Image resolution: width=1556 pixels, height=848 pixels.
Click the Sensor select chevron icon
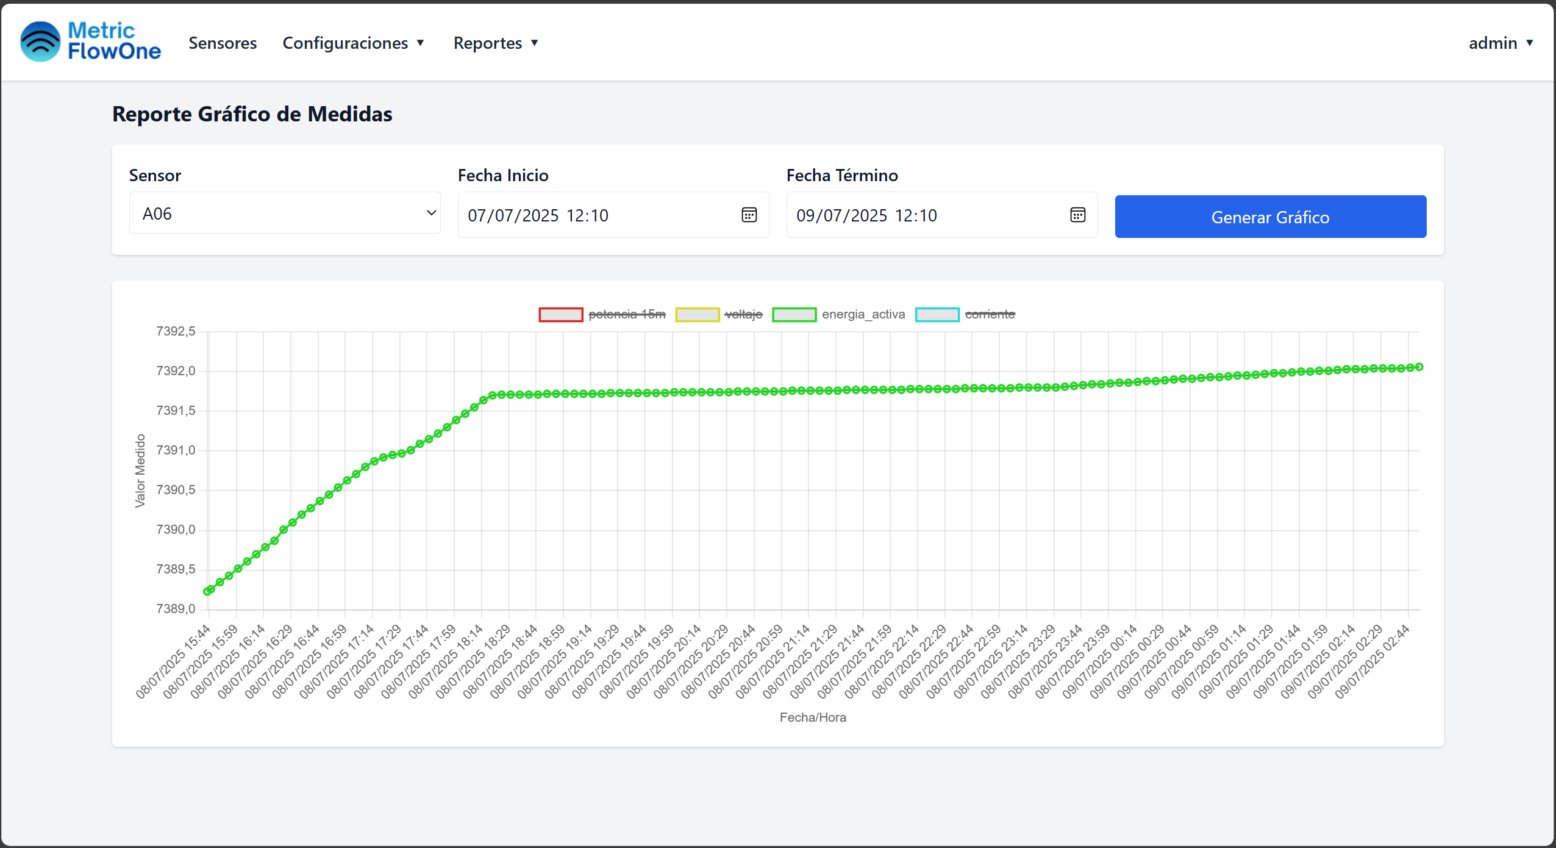pos(431,213)
